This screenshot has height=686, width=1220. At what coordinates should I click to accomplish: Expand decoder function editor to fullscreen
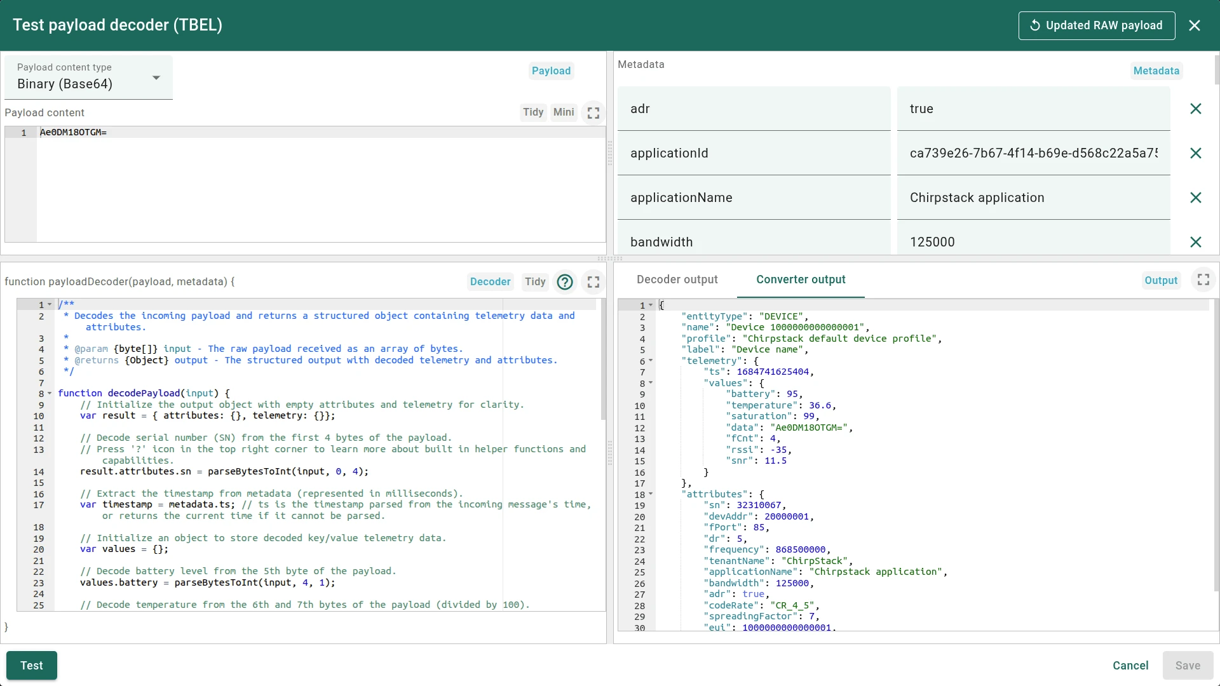point(593,282)
